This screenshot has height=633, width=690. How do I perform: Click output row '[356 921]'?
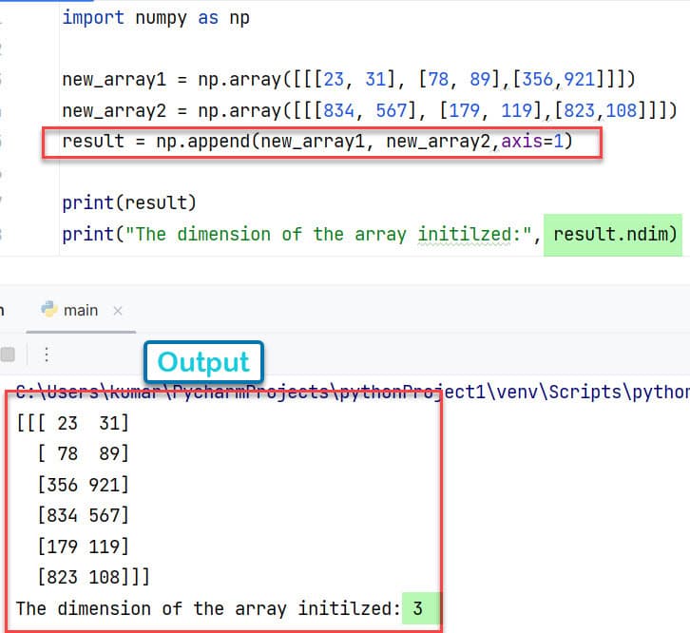click(x=84, y=485)
